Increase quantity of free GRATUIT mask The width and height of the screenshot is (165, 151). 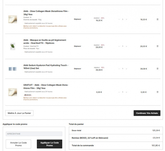126,92
